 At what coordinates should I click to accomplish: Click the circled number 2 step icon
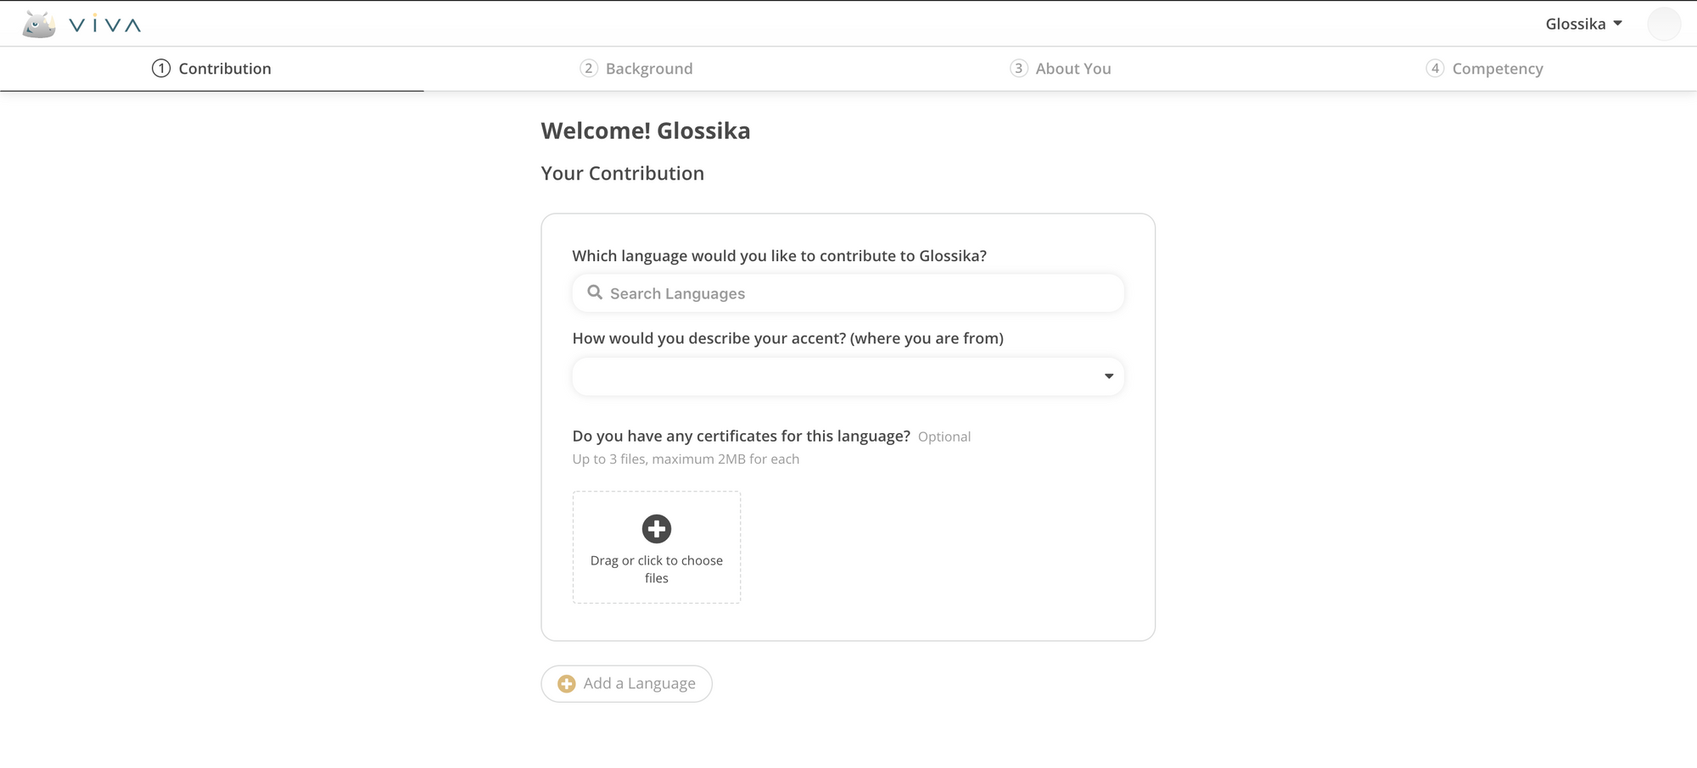[589, 69]
